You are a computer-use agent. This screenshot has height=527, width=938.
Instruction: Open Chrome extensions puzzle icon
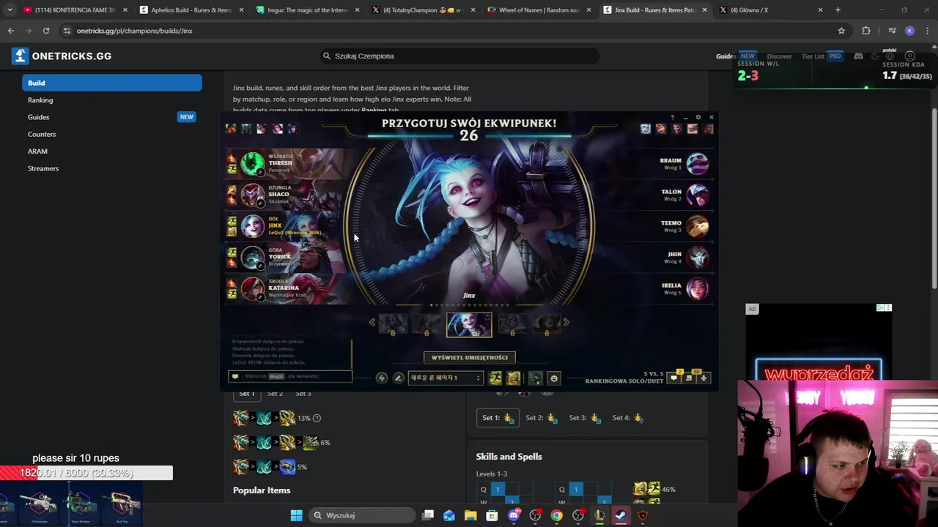click(x=866, y=31)
